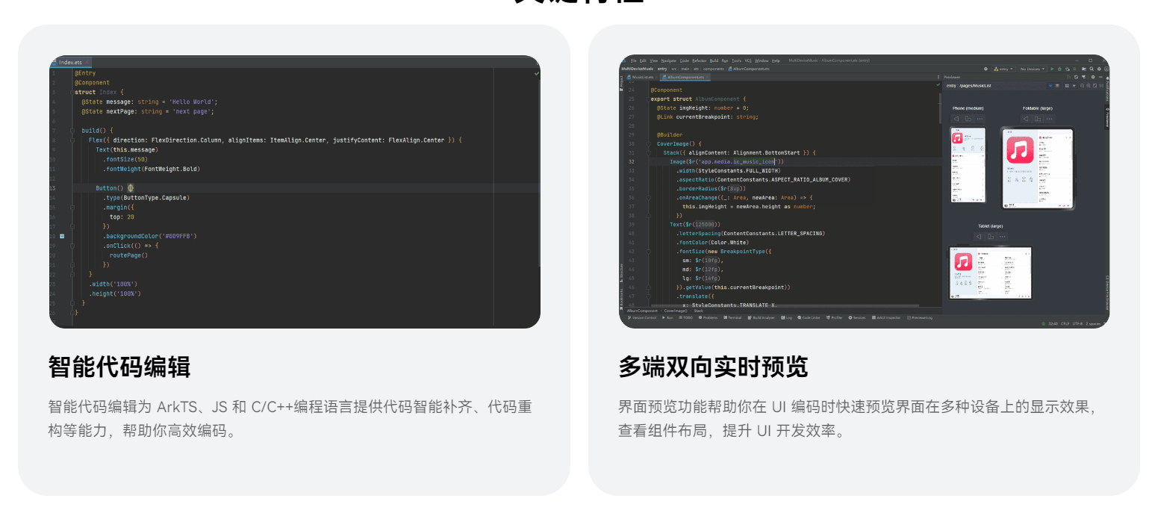Open the Code Linter tool window
1149x507 pixels.
click(809, 317)
